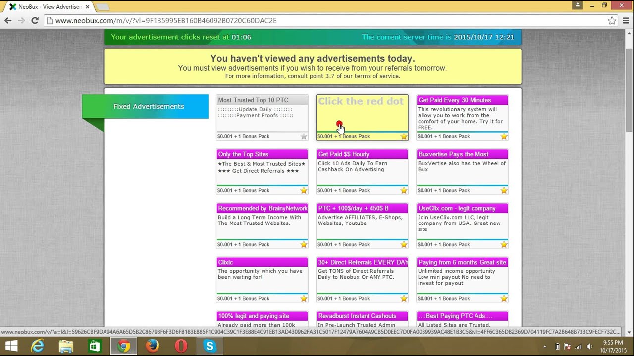Launch Internet Explorer from taskbar

point(38,346)
